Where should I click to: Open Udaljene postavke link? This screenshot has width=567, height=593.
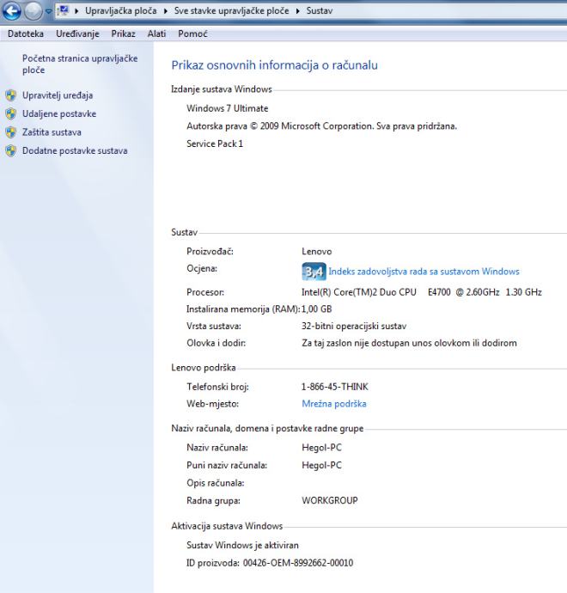pos(59,113)
